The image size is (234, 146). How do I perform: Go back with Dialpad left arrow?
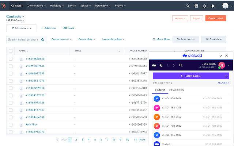pyautogui.click(x=167, y=66)
